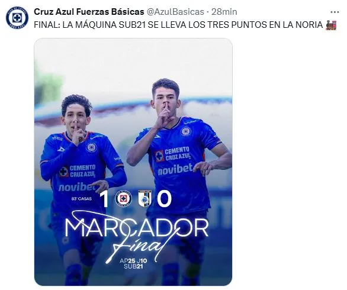Click Cemento Cruz Azul logo on right jersey
Image resolution: width=347 pixels, height=290 pixels.
pyautogui.click(x=173, y=154)
